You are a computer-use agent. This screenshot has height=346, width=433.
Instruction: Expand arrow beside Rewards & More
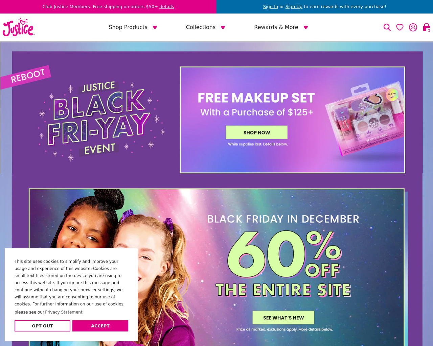(x=306, y=27)
